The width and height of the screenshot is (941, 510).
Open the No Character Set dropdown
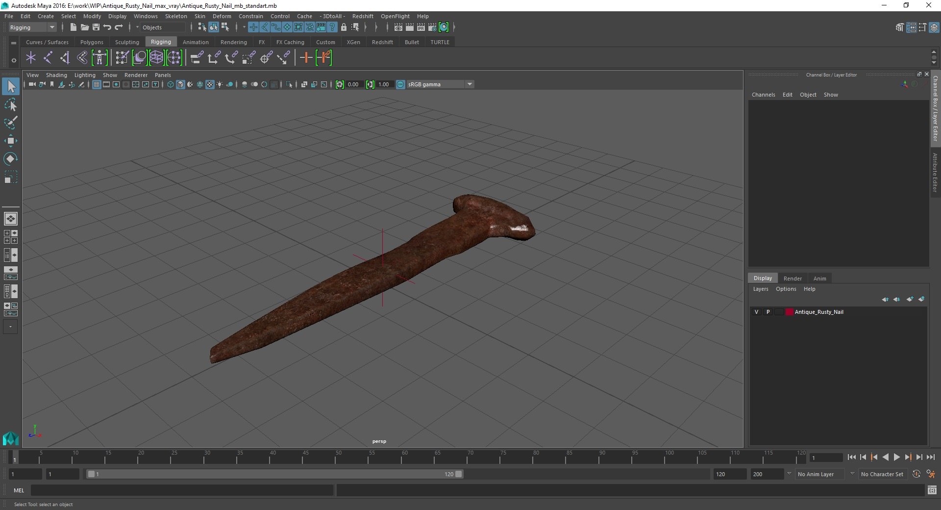[882, 474]
